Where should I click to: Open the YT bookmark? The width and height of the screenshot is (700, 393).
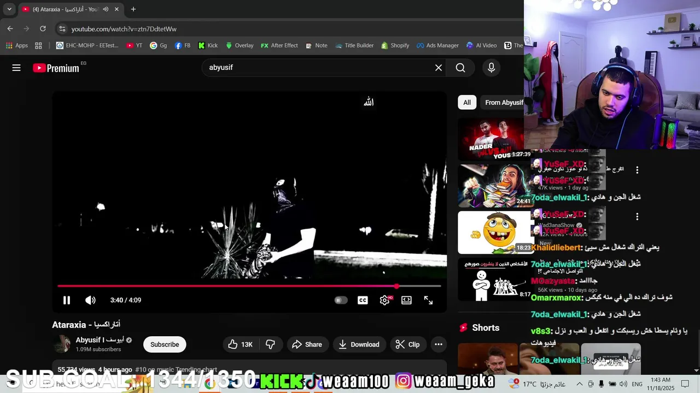tap(135, 45)
